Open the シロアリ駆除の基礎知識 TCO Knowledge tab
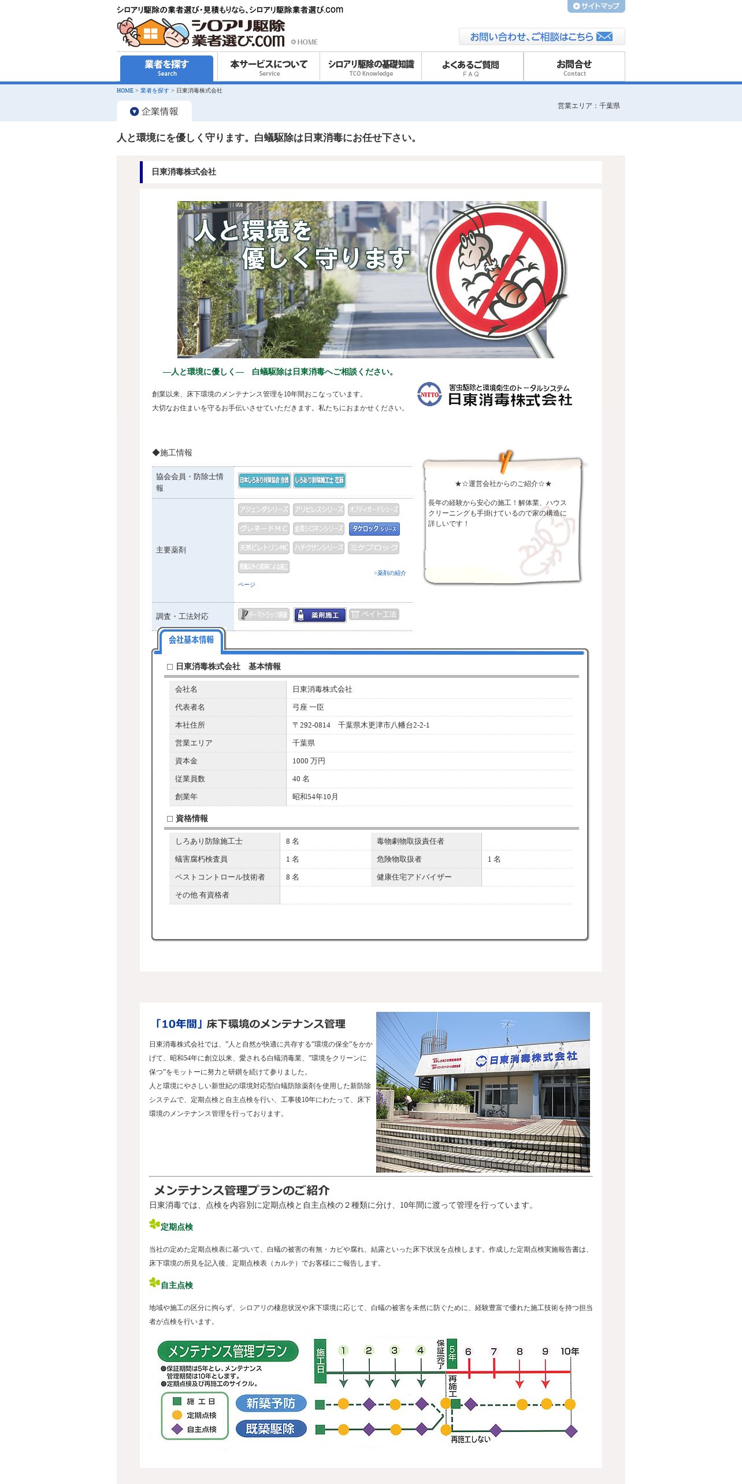The image size is (742, 1484). pos(371,68)
